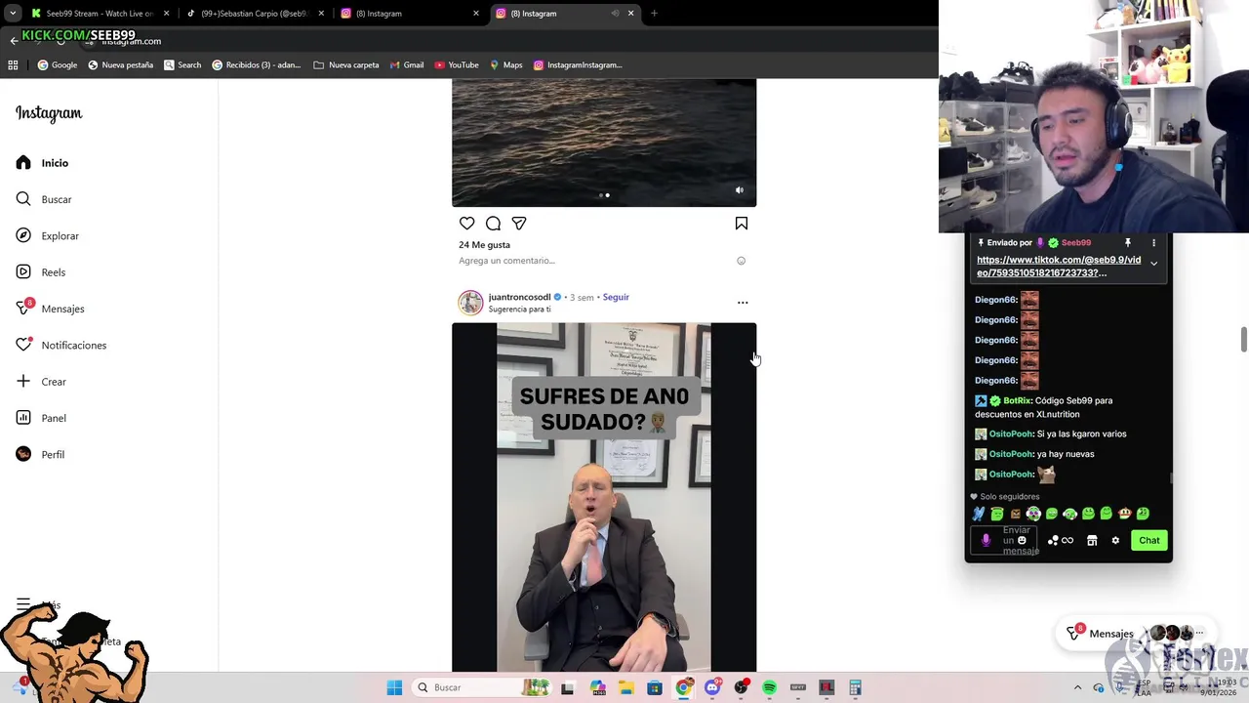1249x703 pixels.
Task: Open Discord from taskbar
Action: (712, 687)
